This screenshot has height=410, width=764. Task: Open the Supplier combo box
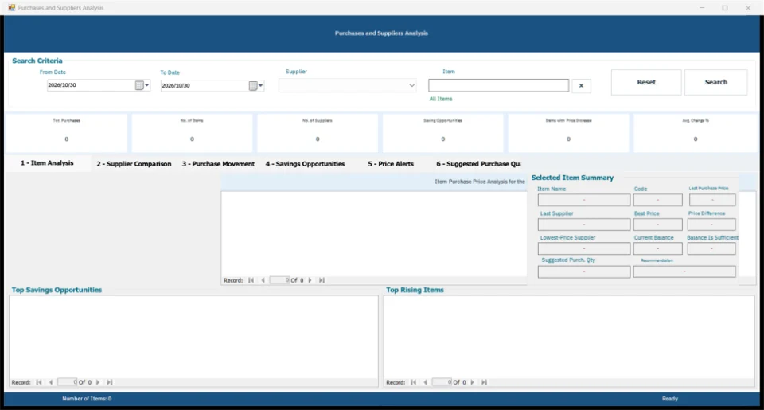(x=348, y=85)
